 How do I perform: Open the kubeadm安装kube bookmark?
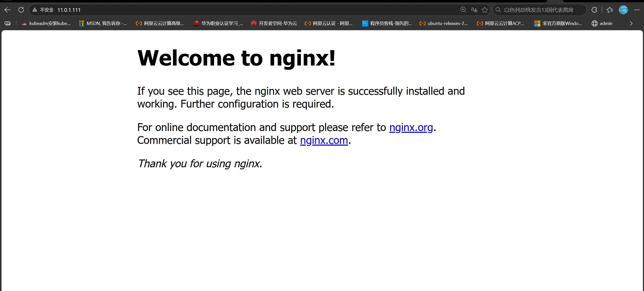tap(46, 23)
